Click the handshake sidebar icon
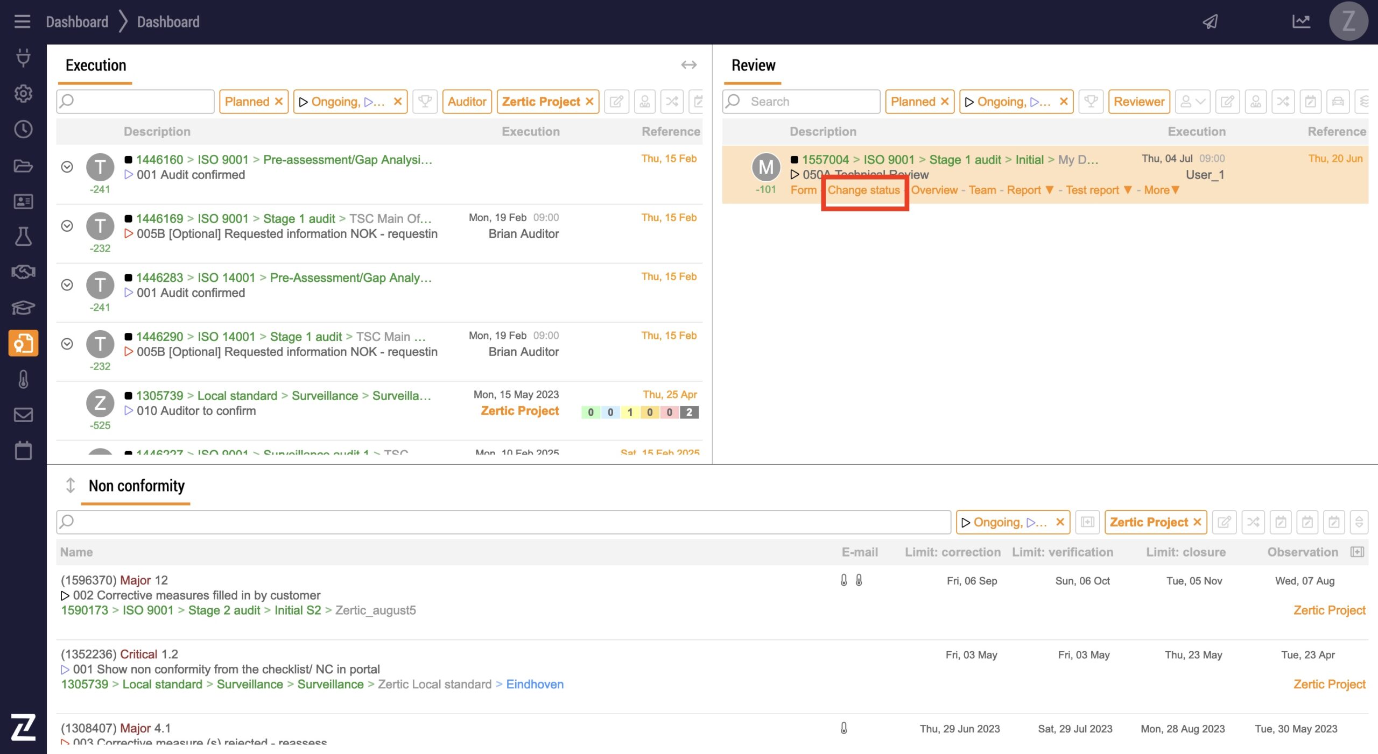Image resolution: width=1378 pixels, height=754 pixels. click(23, 272)
